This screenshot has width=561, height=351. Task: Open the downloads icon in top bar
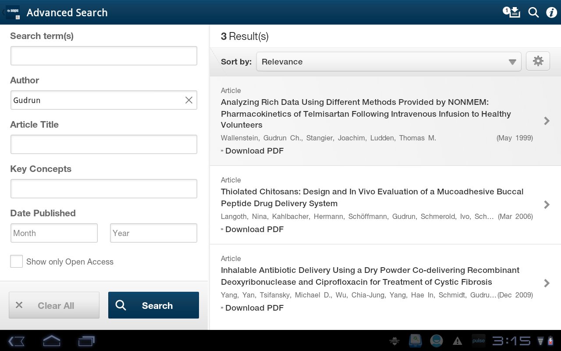[x=511, y=12]
